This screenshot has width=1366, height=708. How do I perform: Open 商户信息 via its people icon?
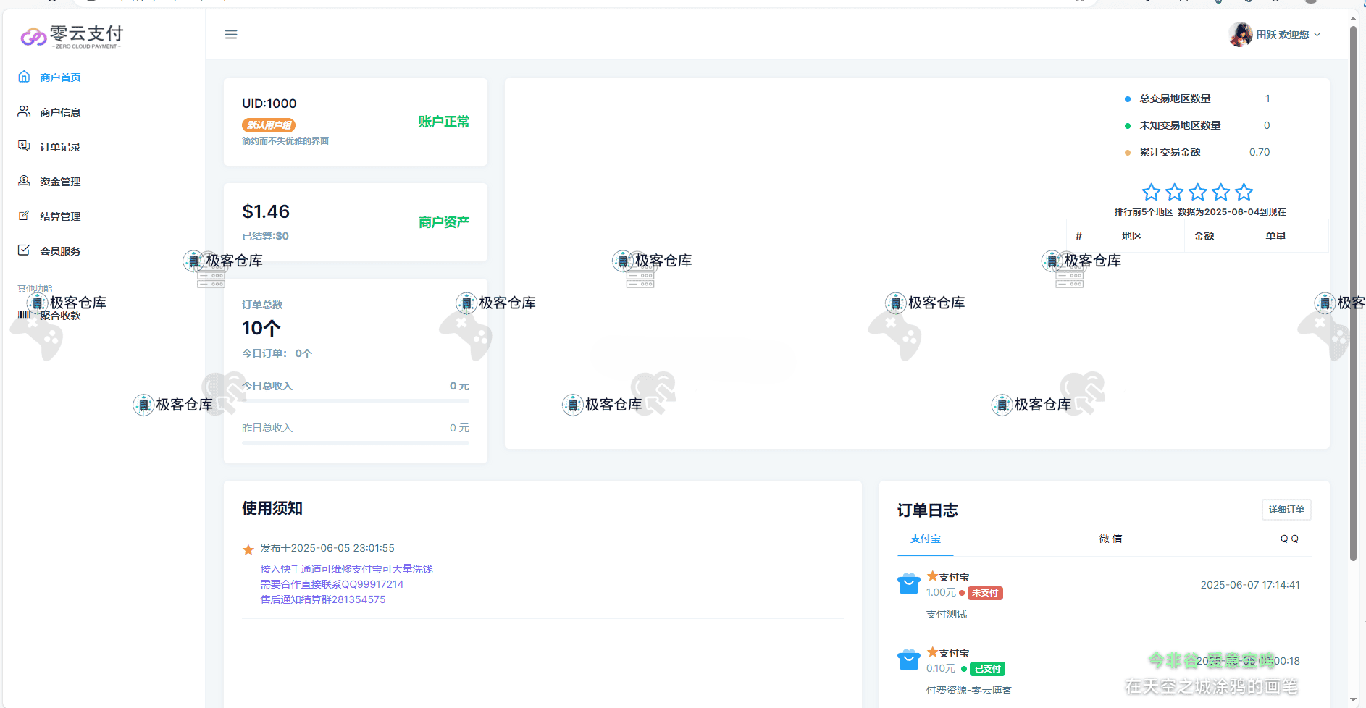pos(24,111)
